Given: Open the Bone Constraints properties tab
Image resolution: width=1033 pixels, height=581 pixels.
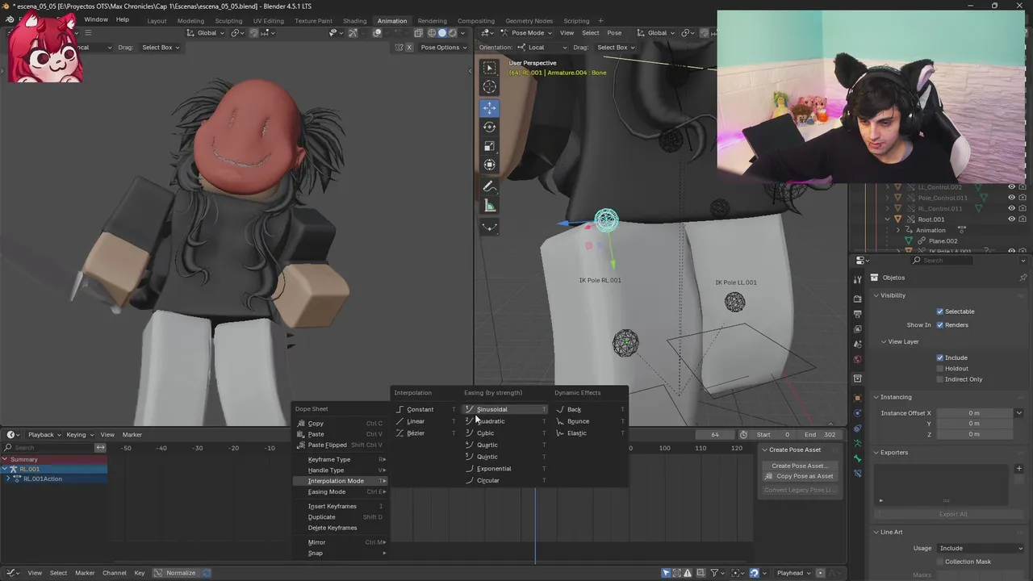Looking at the screenshot, I should pos(857,474).
